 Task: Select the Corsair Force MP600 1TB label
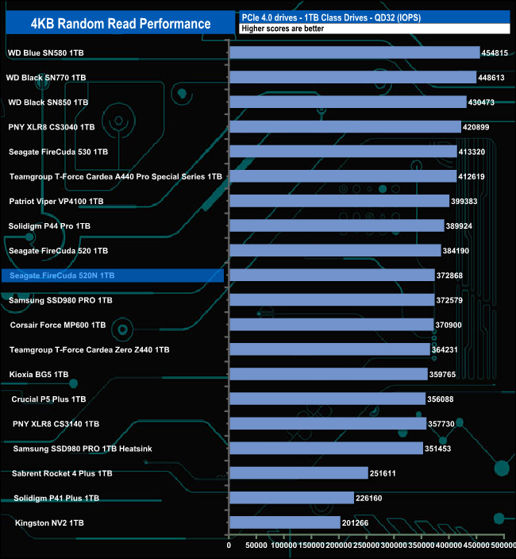coord(58,325)
